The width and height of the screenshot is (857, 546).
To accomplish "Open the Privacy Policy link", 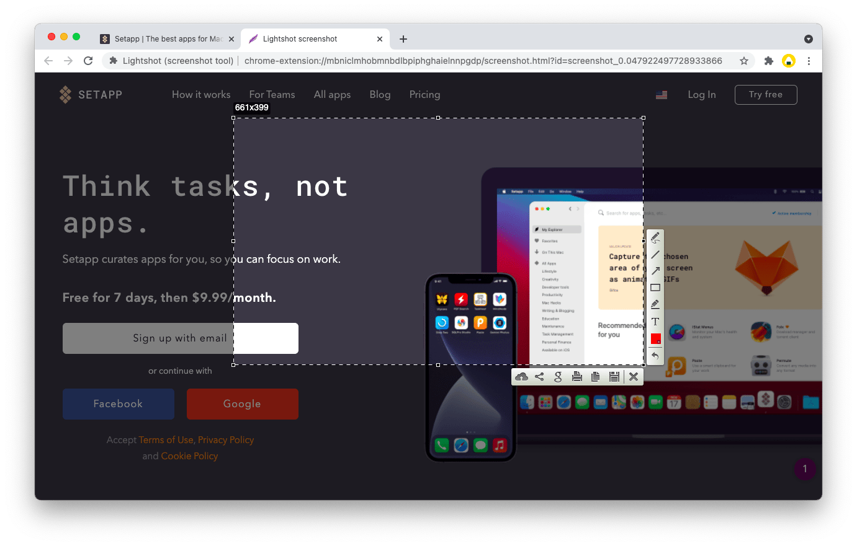I will 226,440.
